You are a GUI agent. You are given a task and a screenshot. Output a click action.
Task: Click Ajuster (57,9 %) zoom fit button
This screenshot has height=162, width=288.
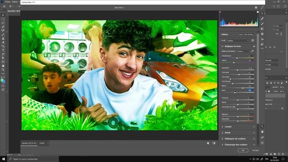click(29, 143)
